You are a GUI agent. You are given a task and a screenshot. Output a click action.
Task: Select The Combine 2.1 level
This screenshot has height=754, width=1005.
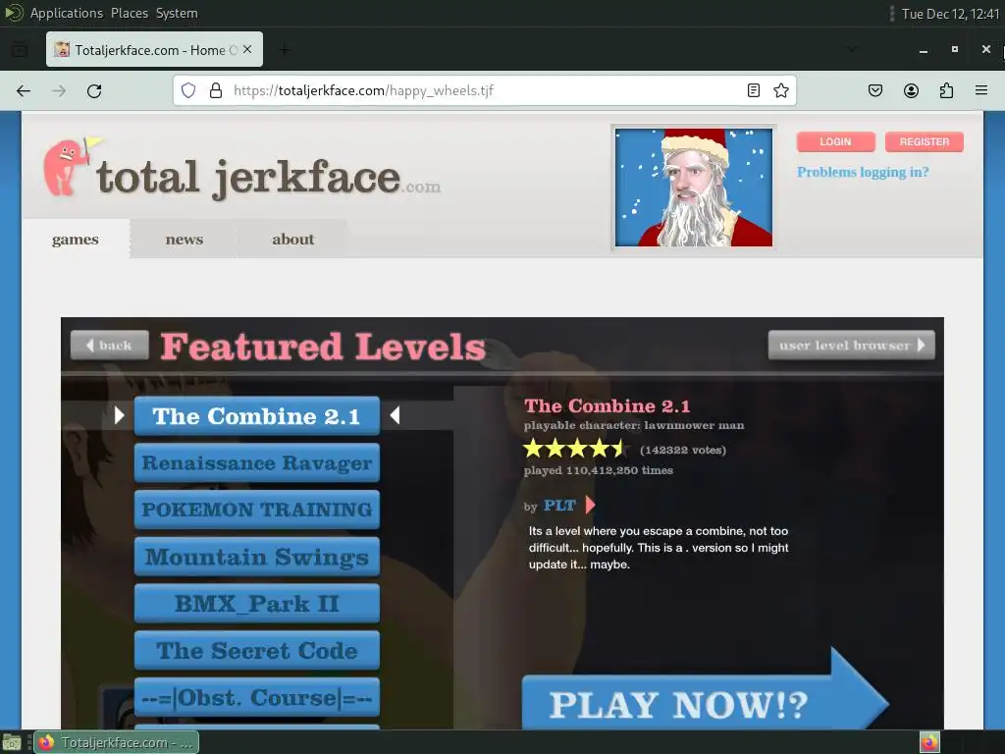coord(257,416)
